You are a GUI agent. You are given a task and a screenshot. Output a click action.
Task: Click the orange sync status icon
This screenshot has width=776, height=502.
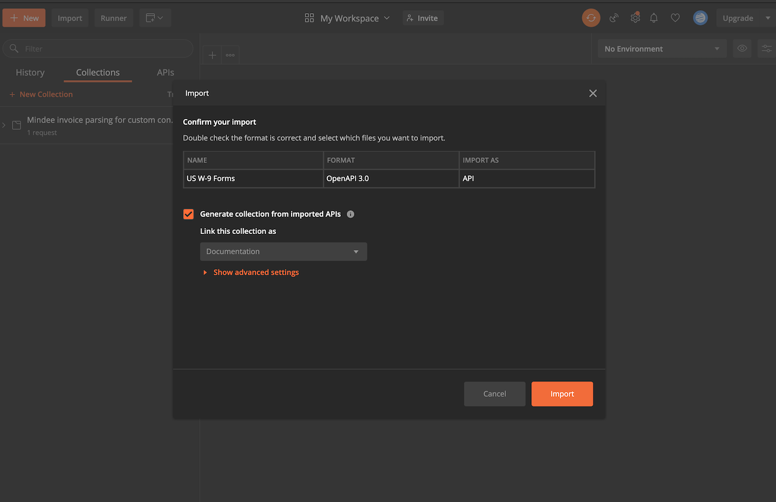coord(591,18)
